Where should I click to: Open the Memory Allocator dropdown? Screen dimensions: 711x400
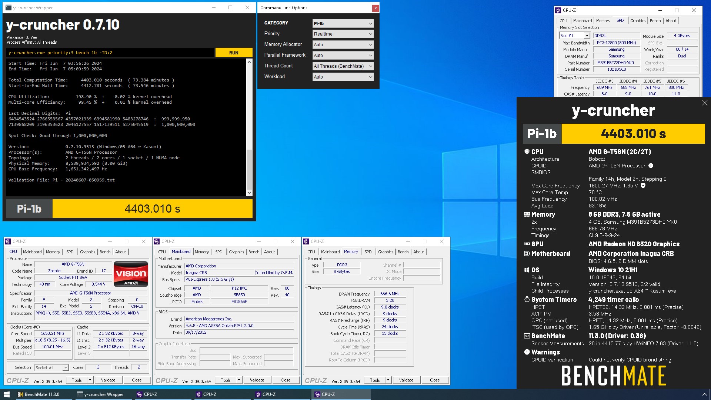343,45
